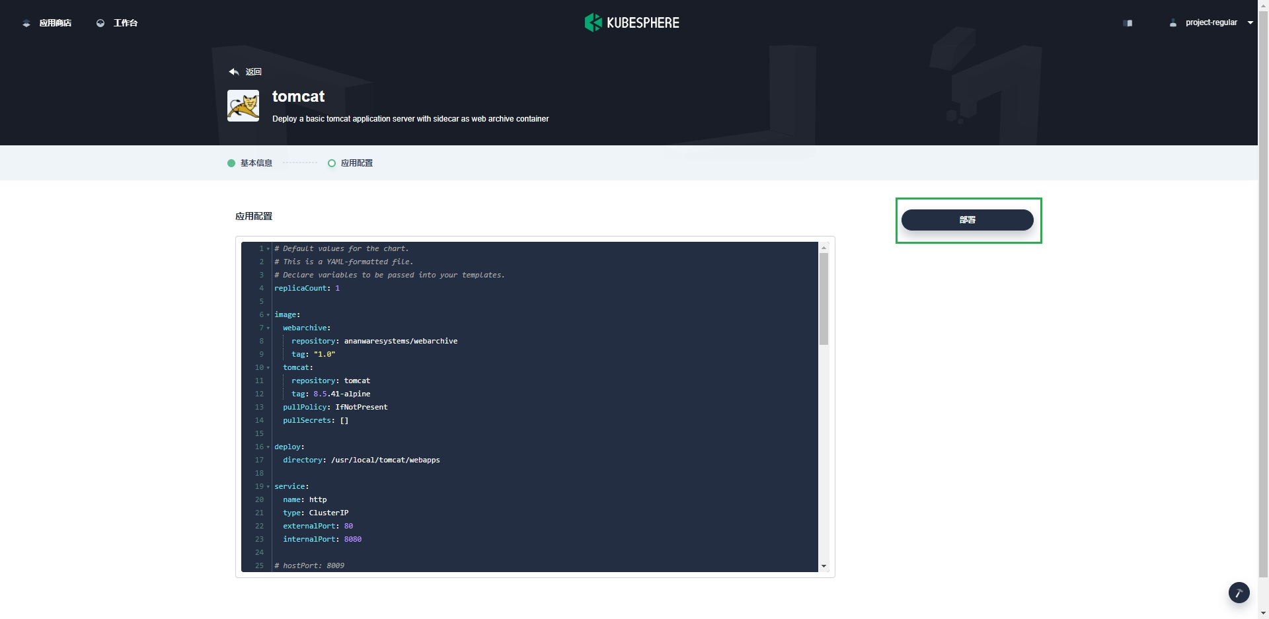Viewport: 1269px width, 619px height.
Task: Click the pullSecrets line
Action: tap(316, 420)
